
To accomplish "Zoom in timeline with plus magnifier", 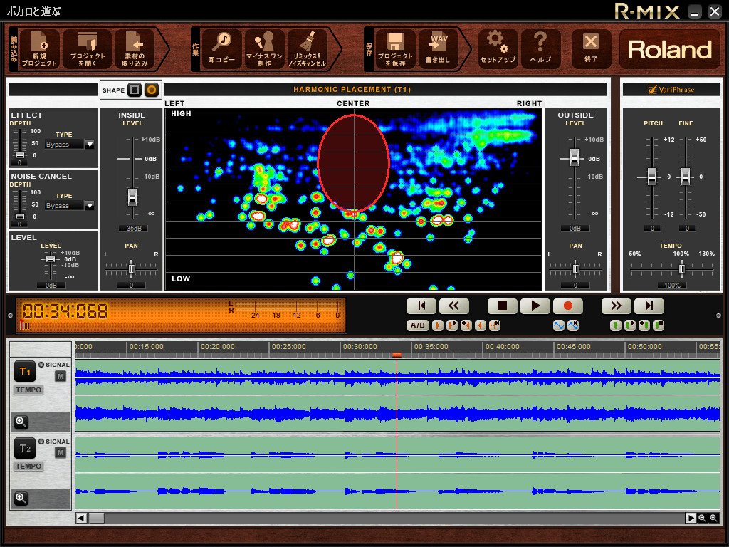I will (713, 518).
